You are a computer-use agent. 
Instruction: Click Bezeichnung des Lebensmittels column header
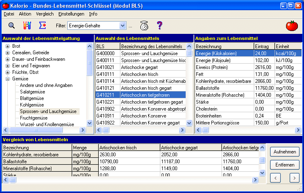coord(153,47)
